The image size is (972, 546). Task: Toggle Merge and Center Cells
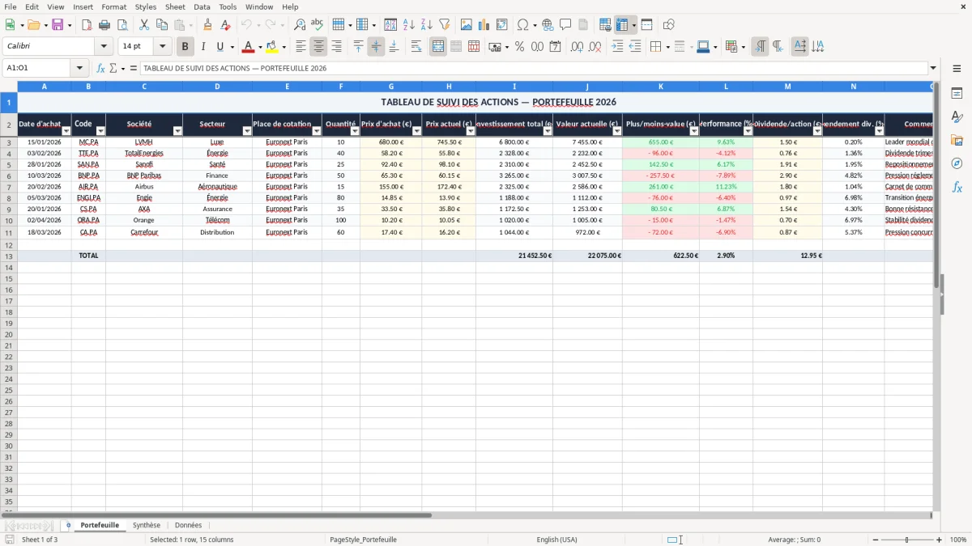point(438,47)
